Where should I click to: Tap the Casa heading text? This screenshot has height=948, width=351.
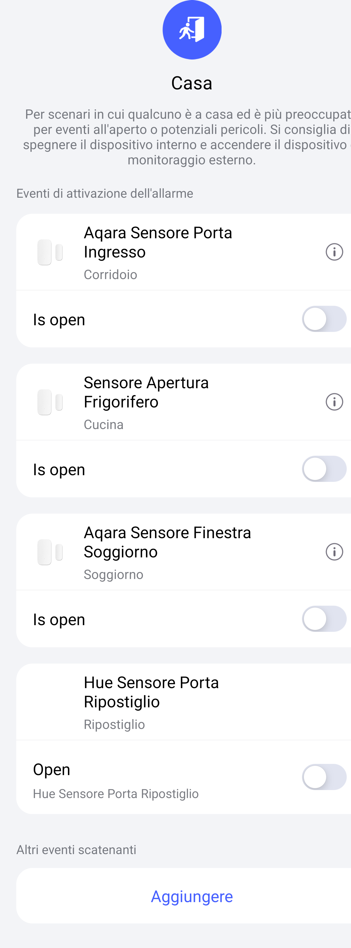coord(192,83)
